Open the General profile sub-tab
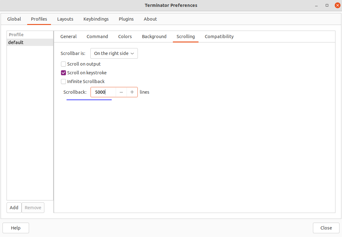This screenshot has width=342, height=237. click(68, 37)
